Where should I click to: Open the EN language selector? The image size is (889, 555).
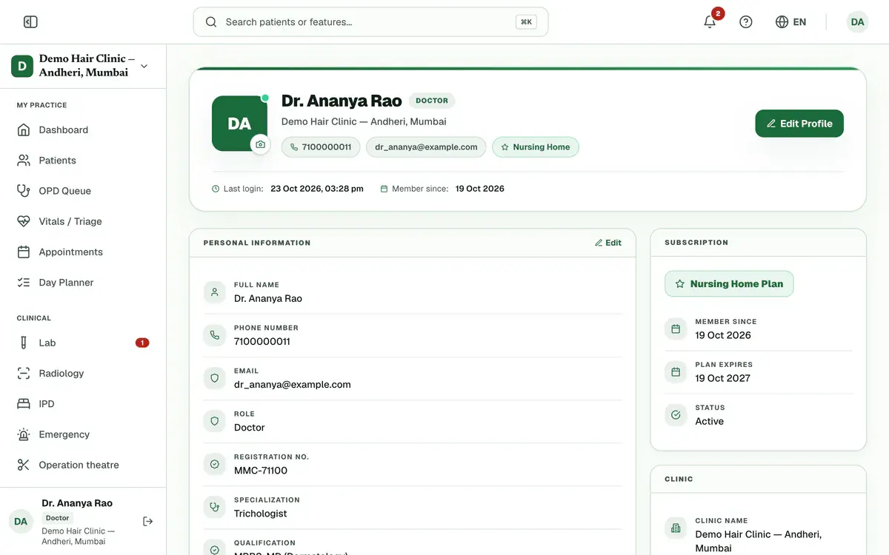790,22
